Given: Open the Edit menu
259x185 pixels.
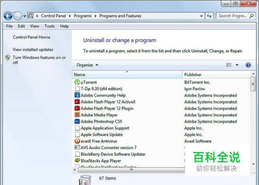Looking at the screenshot, I should pos(21,26).
